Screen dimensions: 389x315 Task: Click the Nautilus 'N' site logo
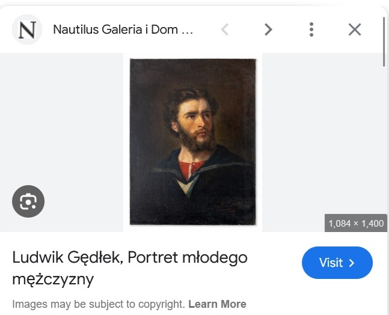(x=27, y=29)
